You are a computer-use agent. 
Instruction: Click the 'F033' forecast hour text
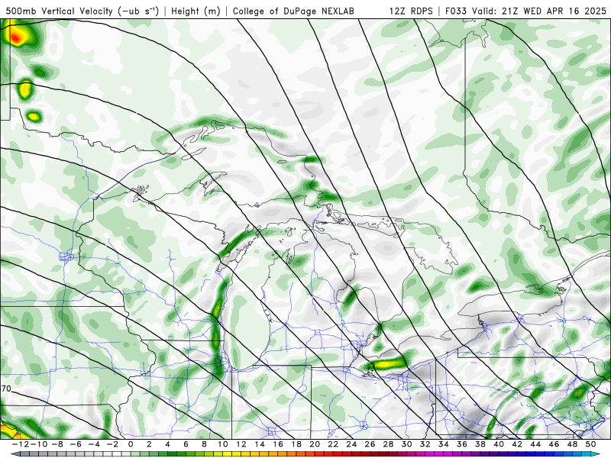click(456, 11)
